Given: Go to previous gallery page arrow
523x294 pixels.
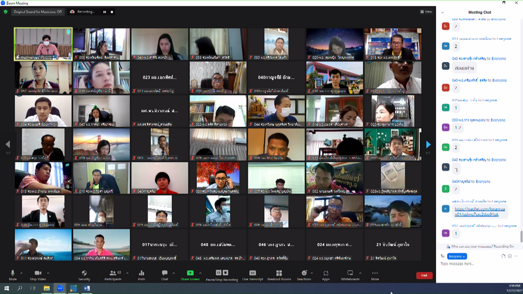Looking at the screenshot, I should pos(8,144).
